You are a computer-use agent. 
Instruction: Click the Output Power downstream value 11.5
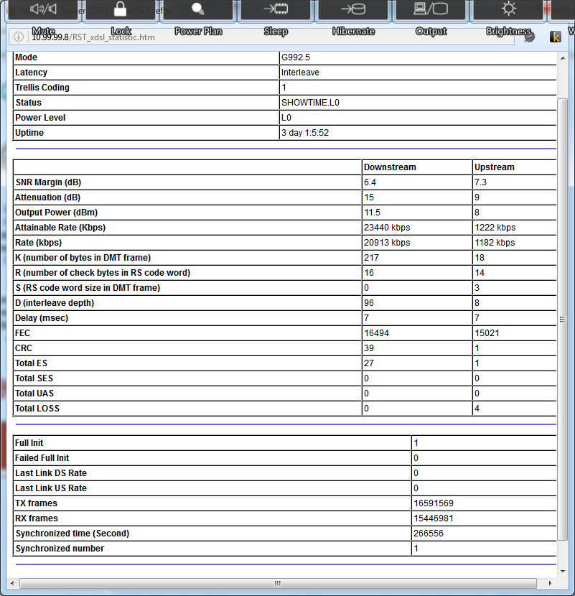pos(372,213)
